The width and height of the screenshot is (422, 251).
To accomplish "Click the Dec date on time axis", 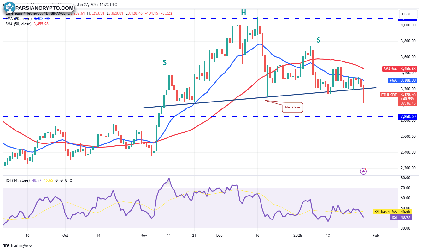I will pyautogui.click(x=220, y=235).
